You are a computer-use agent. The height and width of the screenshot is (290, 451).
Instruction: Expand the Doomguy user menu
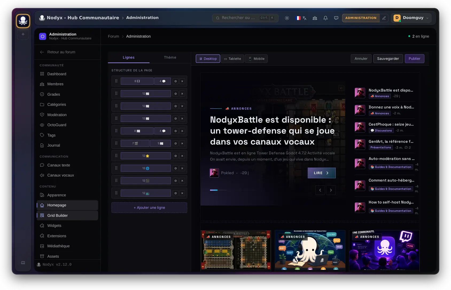[x=411, y=18]
